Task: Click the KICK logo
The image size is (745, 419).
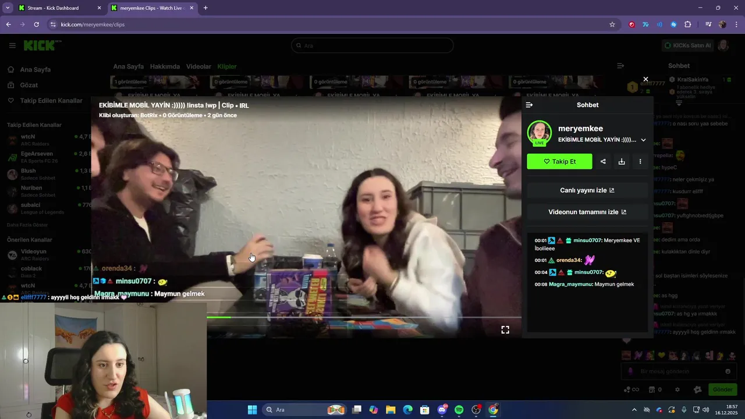Action: (x=41, y=45)
